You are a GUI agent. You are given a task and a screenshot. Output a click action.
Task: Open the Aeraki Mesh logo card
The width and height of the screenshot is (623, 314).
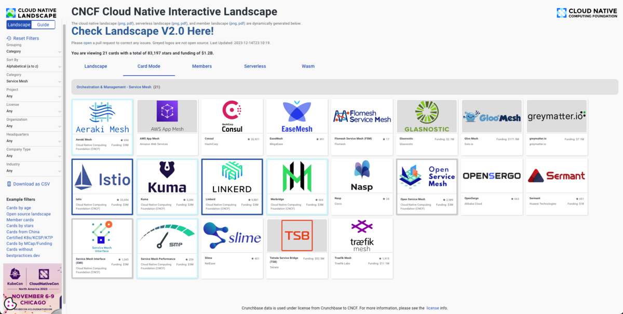(x=102, y=127)
